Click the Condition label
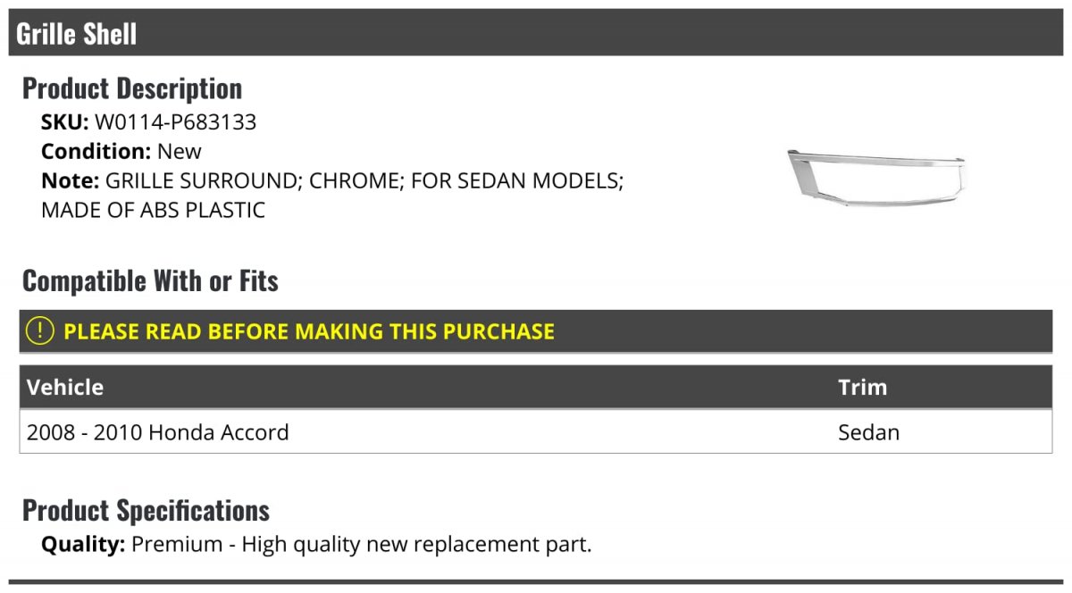 (96, 151)
